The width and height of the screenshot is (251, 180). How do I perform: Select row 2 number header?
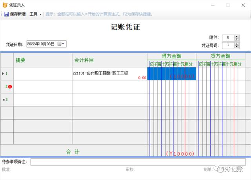tap(7, 87)
